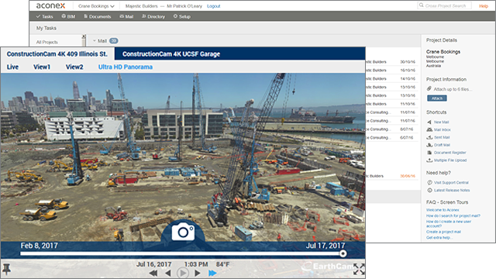Image resolution: width=496 pixels, height=279 pixels.
Task: Open the Sent Mail shortcut link
Action: click(x=442, y=137)
